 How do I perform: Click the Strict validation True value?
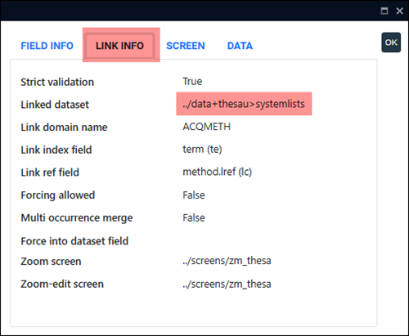point(192,81)
